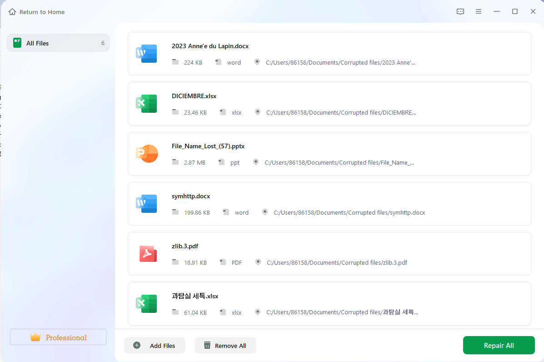544x362 pixels.
Task: Click the folder size icon for zlib.3.pdf
Action: click(175, 262)
